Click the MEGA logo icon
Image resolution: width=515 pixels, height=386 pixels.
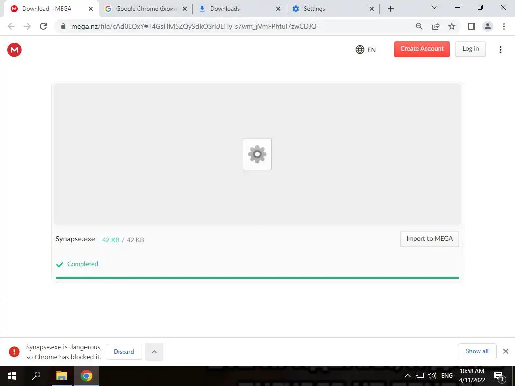pos(14,50)
